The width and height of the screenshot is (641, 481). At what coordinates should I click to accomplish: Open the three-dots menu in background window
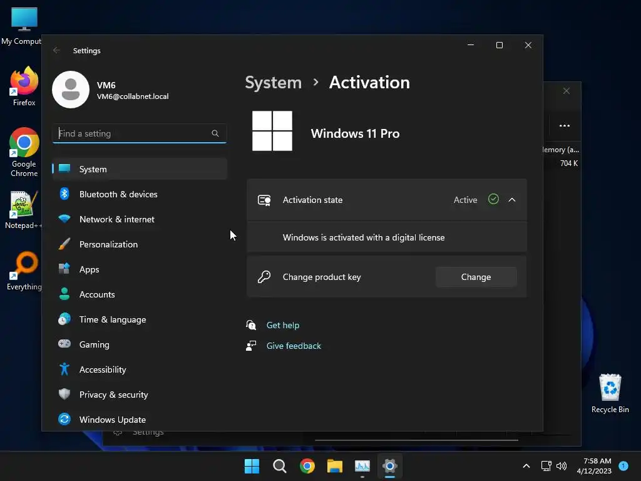(x=565, y=125)
